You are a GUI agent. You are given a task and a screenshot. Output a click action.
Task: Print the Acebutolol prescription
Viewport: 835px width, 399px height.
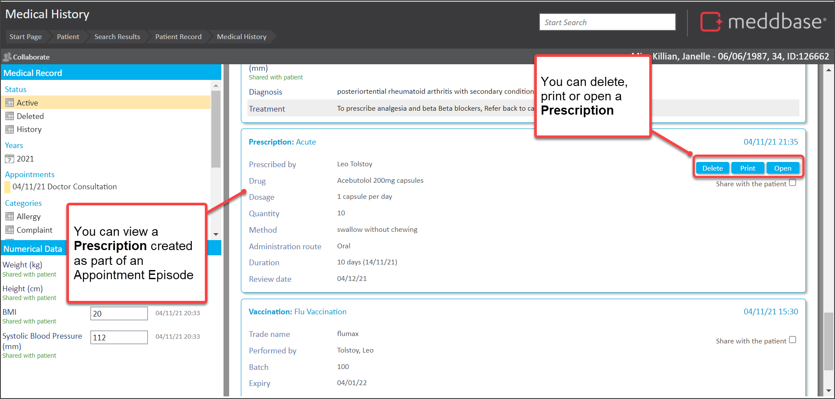(x=747, y=168)
